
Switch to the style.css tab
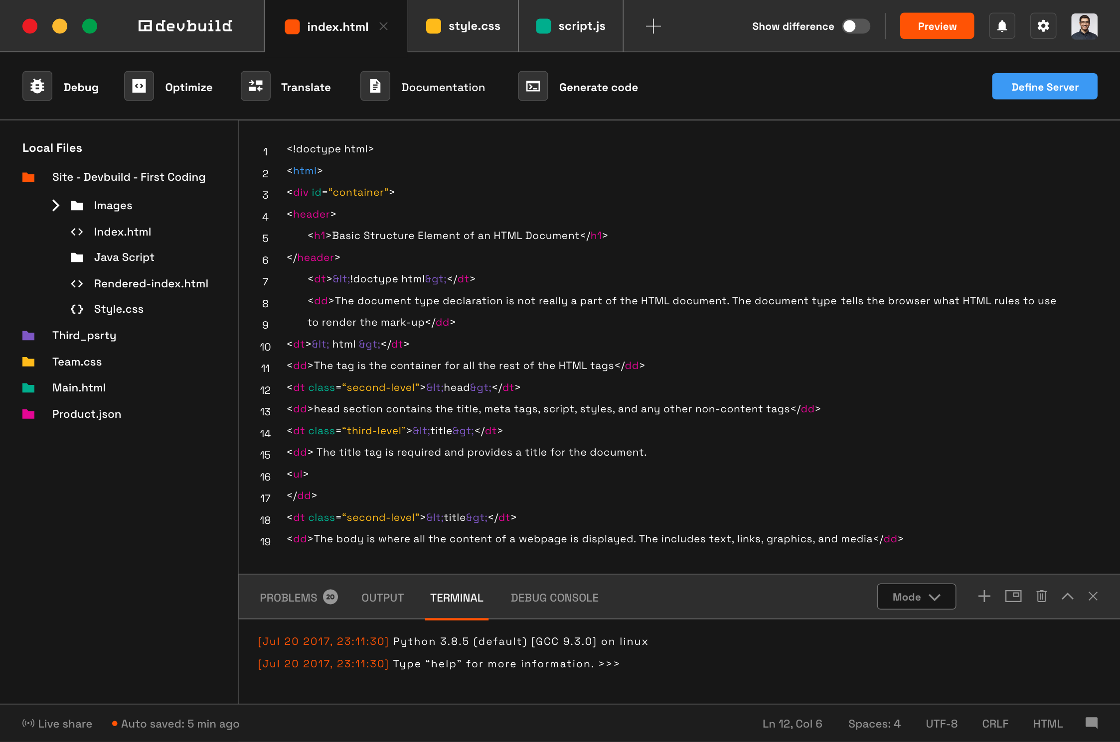[x=463, y=26]
